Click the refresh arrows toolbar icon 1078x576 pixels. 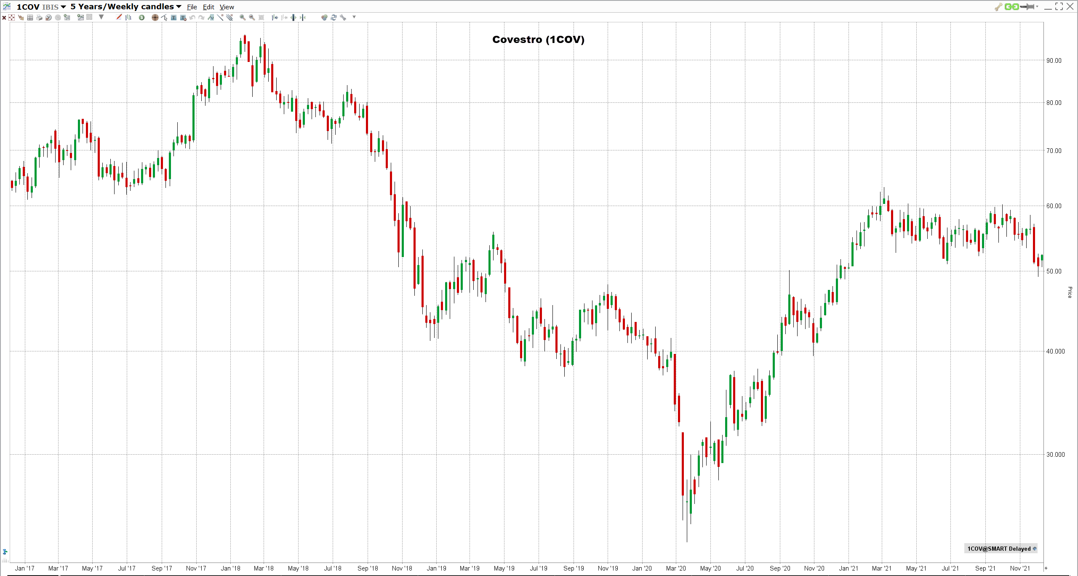(334, 17)
